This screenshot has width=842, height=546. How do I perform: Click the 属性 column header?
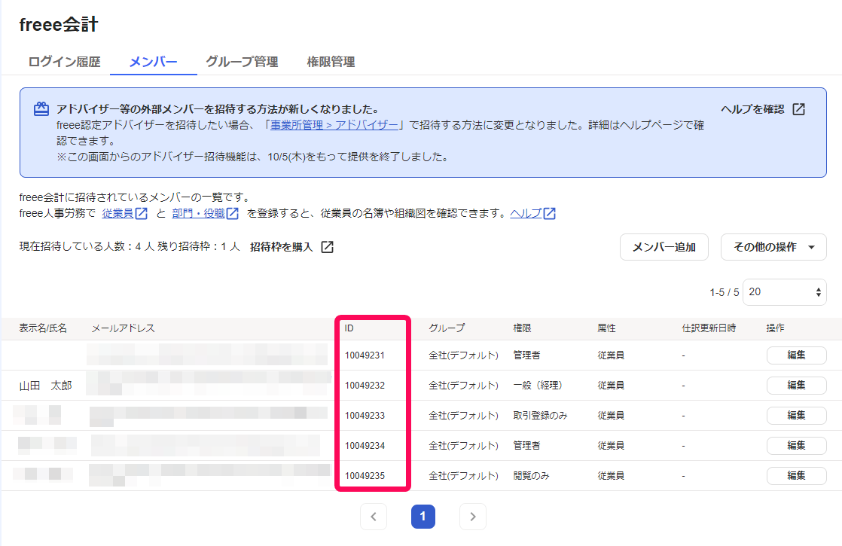point(607,328)
